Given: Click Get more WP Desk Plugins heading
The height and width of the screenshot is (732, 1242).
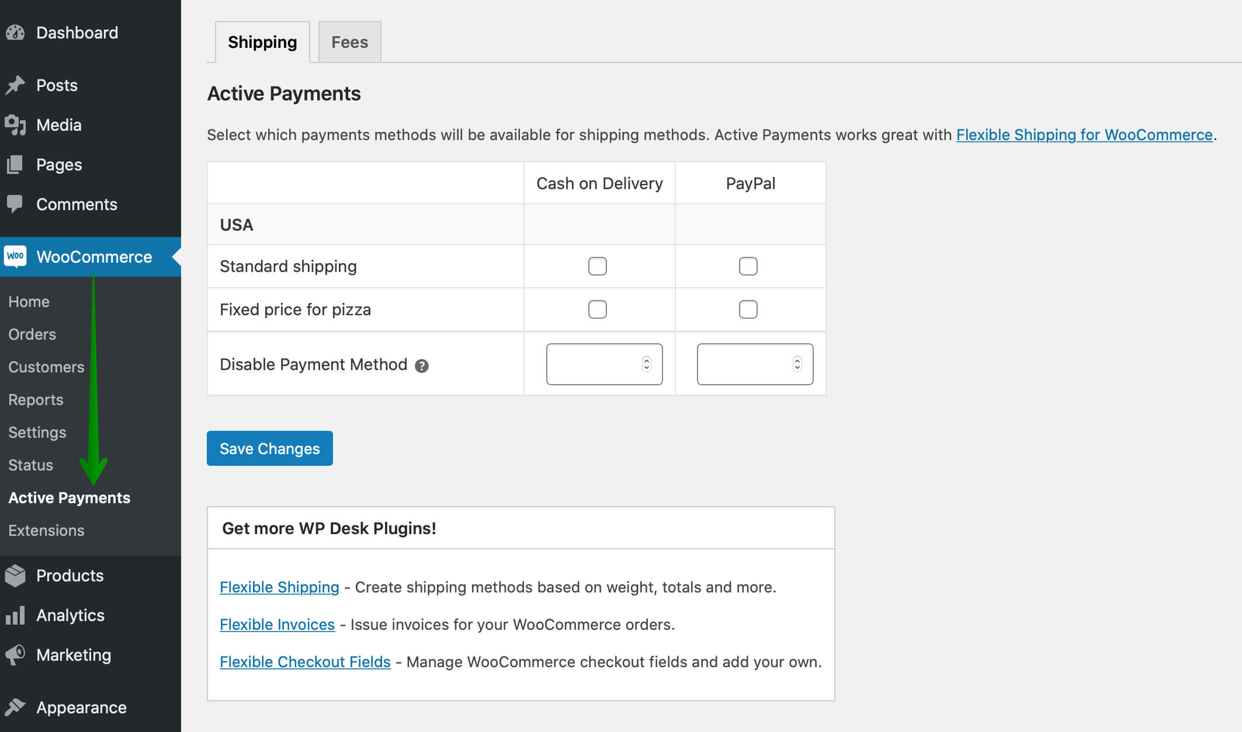Looking at the screenshot, I should coord(329,528).
